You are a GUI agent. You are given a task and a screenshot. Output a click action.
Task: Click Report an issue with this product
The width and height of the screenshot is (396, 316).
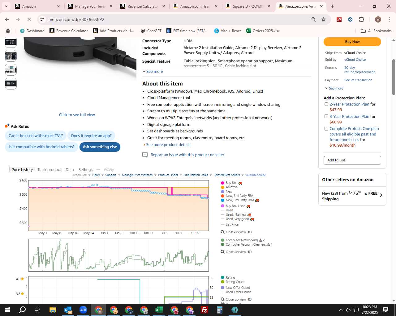coord(187,155)
